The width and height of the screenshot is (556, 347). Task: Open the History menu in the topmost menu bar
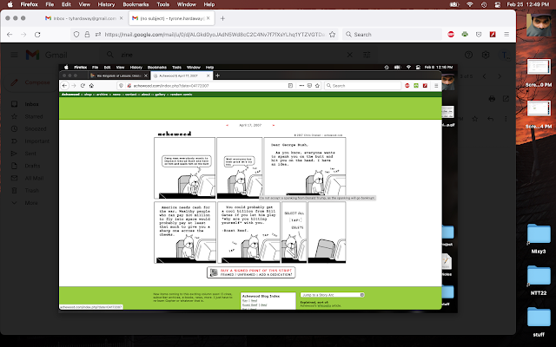pos(106,4)
